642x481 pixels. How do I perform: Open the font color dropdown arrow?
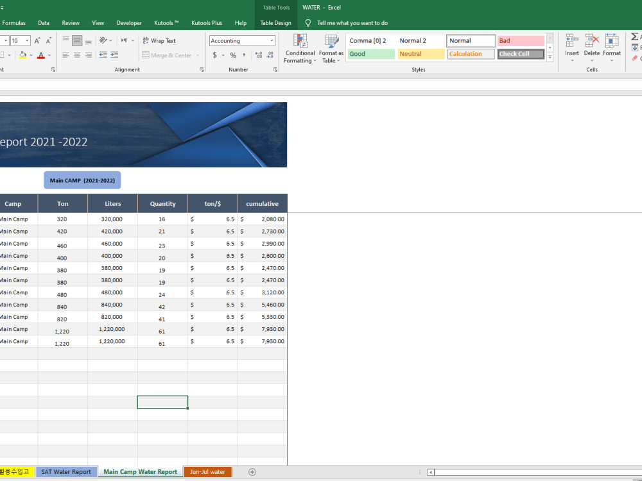[x=49, y=55]
